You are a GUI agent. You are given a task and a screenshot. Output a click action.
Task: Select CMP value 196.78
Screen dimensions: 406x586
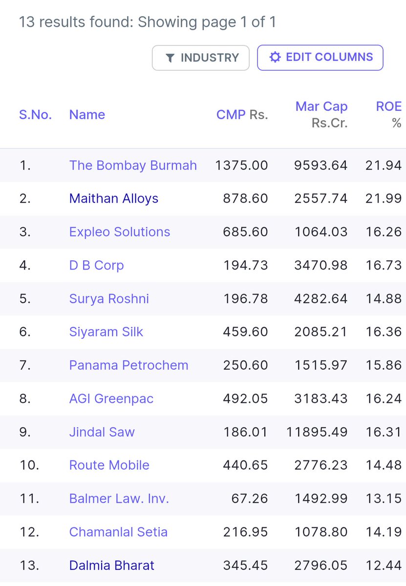[x=246, y=298]
